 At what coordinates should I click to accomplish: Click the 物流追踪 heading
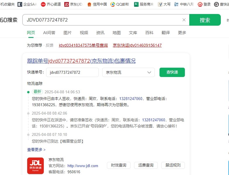coord(35,83)
